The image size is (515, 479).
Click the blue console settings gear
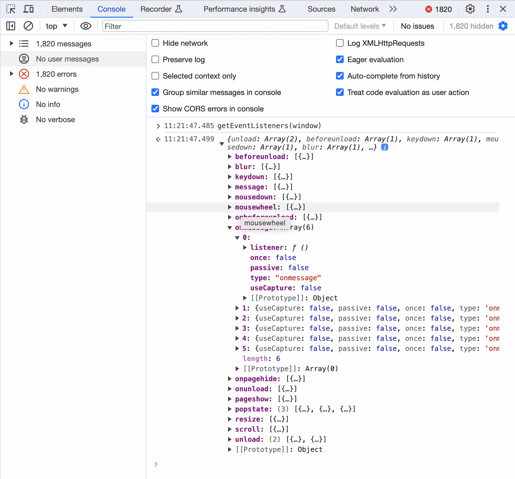503,26
